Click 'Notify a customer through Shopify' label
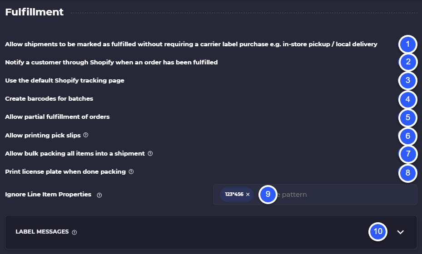Image resolution: width=422 pixels, height=254 pixels. pos(111,62)
